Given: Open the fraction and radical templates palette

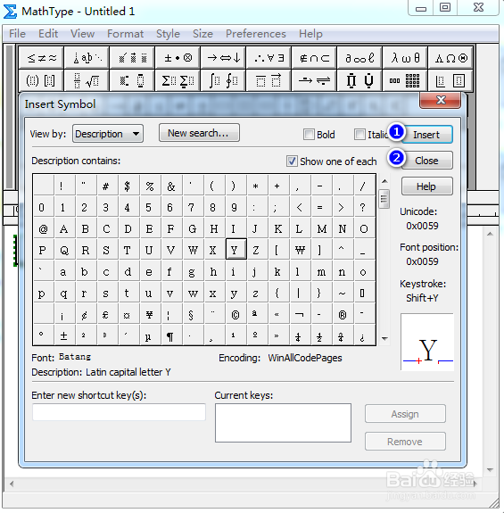Looking at the screenshot, I should point(87,80).
